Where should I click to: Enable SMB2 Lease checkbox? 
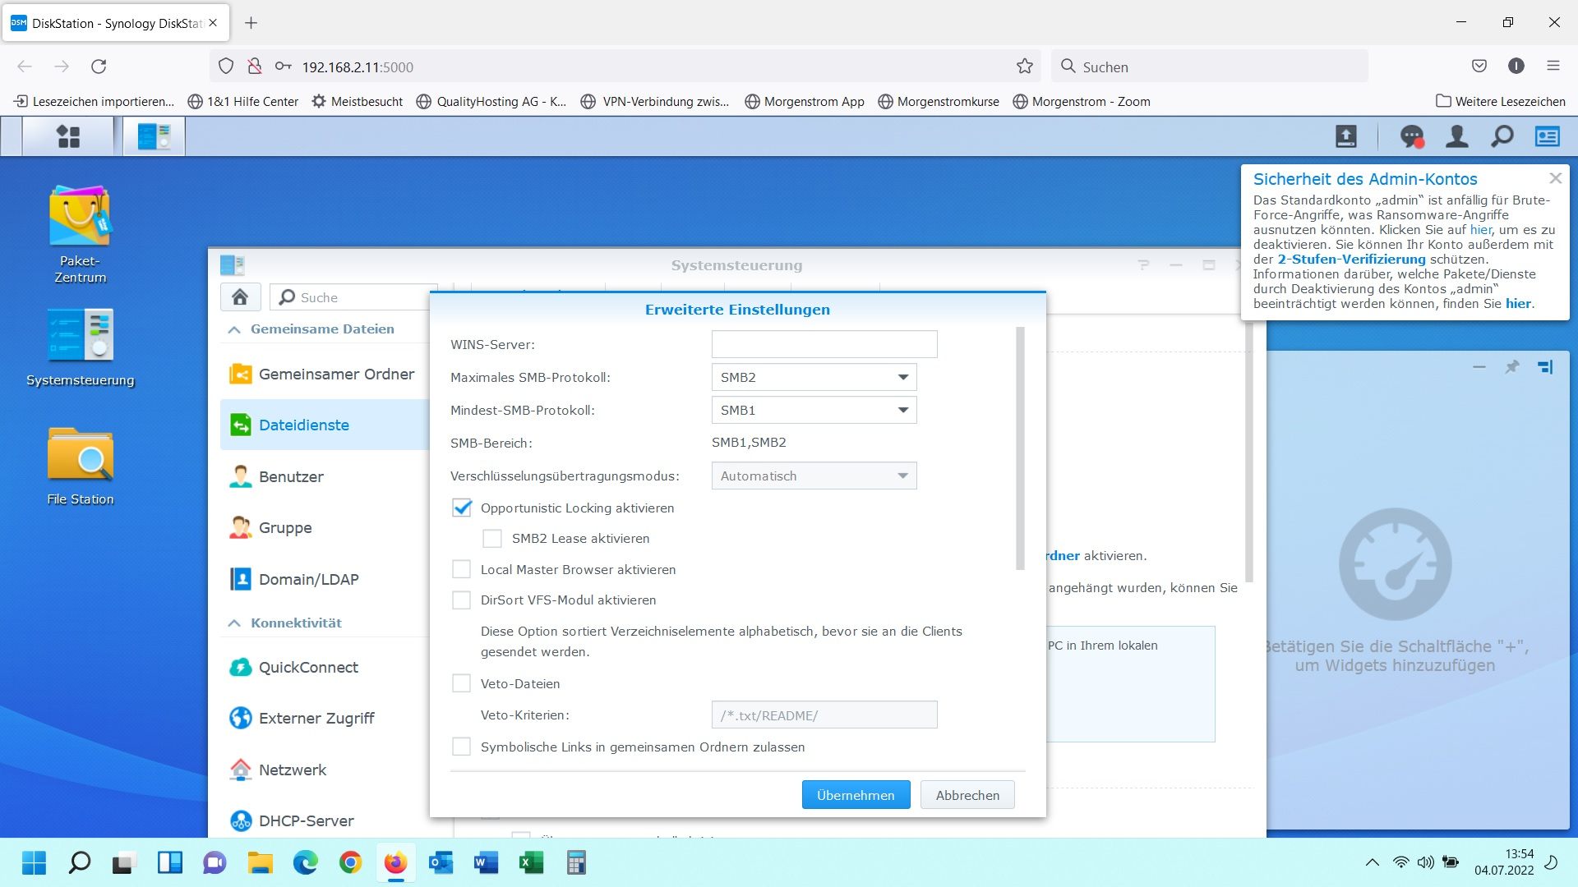point(492,539)
